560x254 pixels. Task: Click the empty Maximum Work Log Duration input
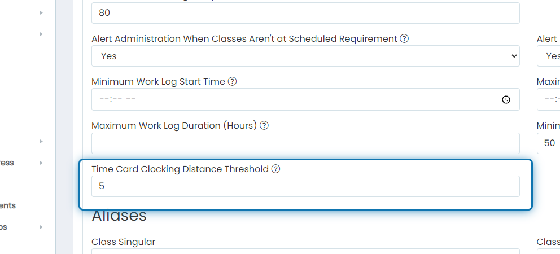click(x=305, y=143)
